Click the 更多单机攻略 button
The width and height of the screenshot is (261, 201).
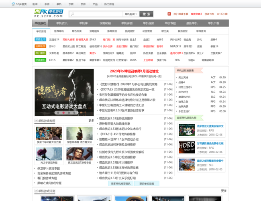coord(147,183)
